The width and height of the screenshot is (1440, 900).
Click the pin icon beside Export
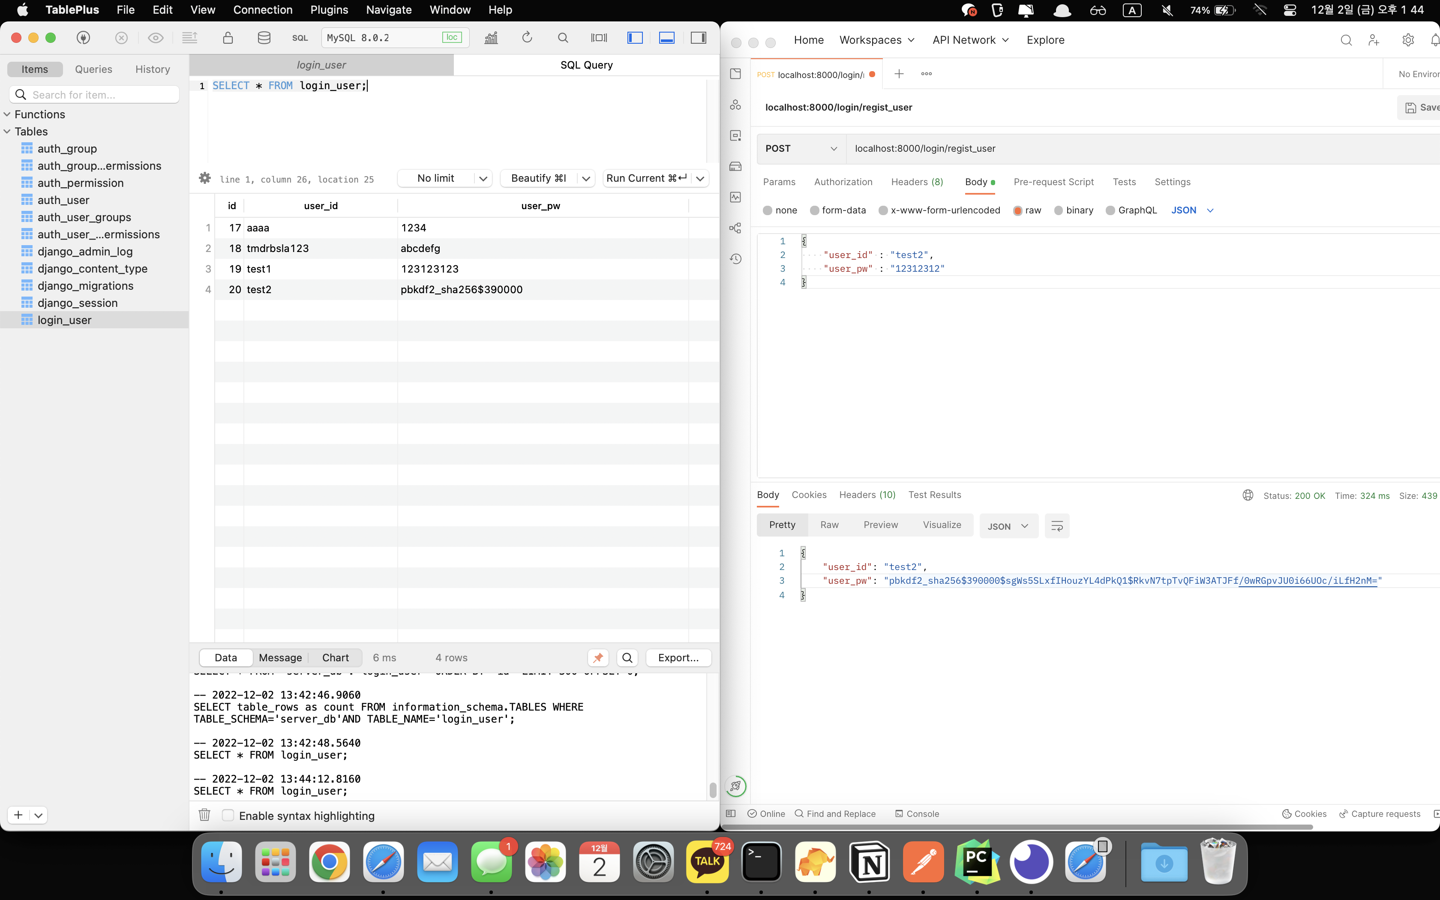598,658
